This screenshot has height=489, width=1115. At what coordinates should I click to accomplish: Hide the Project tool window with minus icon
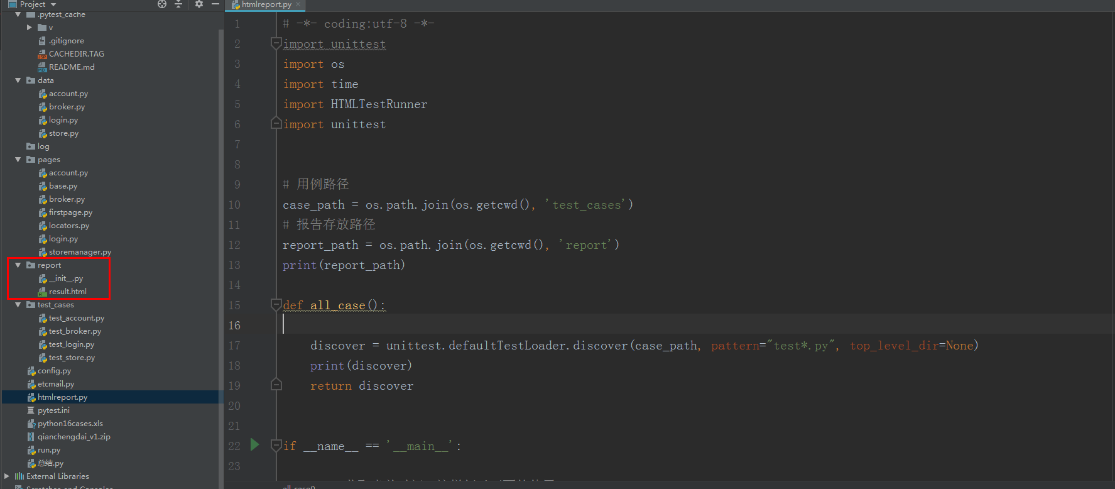[215, 4]
